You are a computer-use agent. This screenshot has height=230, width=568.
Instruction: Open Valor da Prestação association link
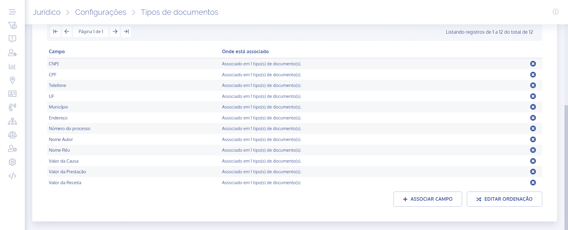pyautogui.click(x=262, y=171)
